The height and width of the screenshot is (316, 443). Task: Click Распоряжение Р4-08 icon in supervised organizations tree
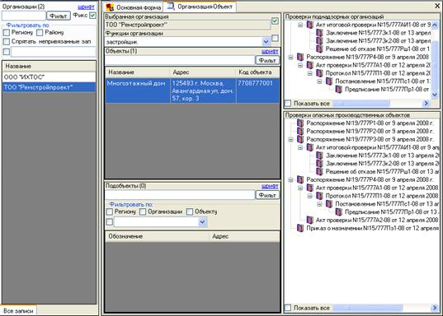pos(300,57)
